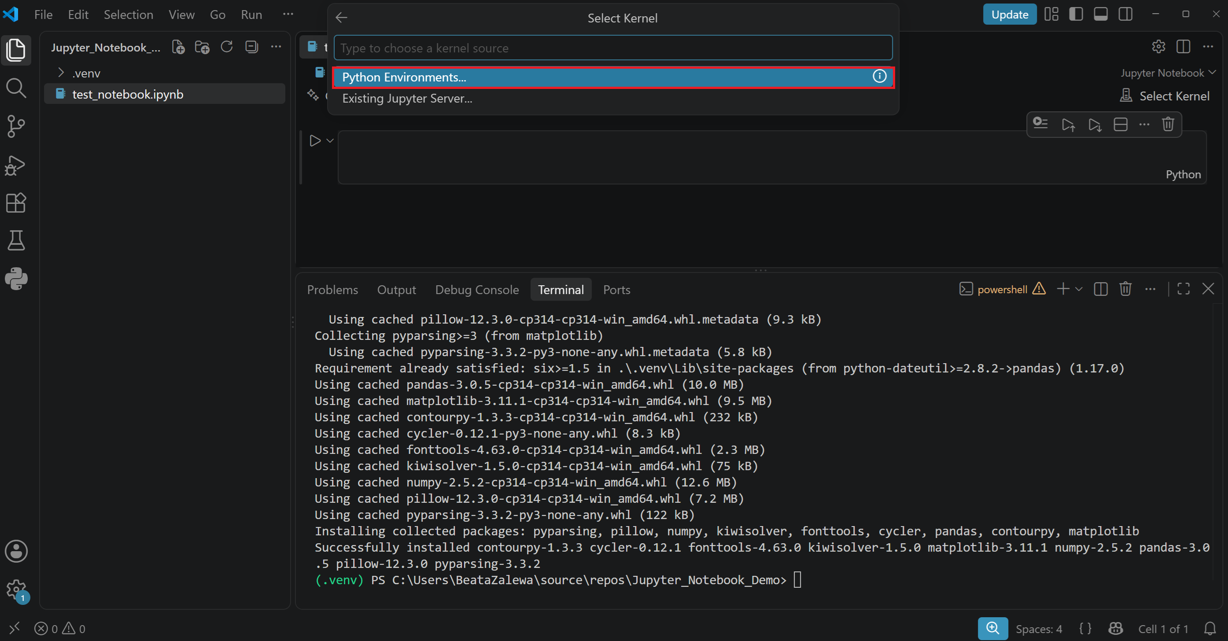
Task: Toggle the bottom panel visibility
Action: click(x=1100, y=14)
